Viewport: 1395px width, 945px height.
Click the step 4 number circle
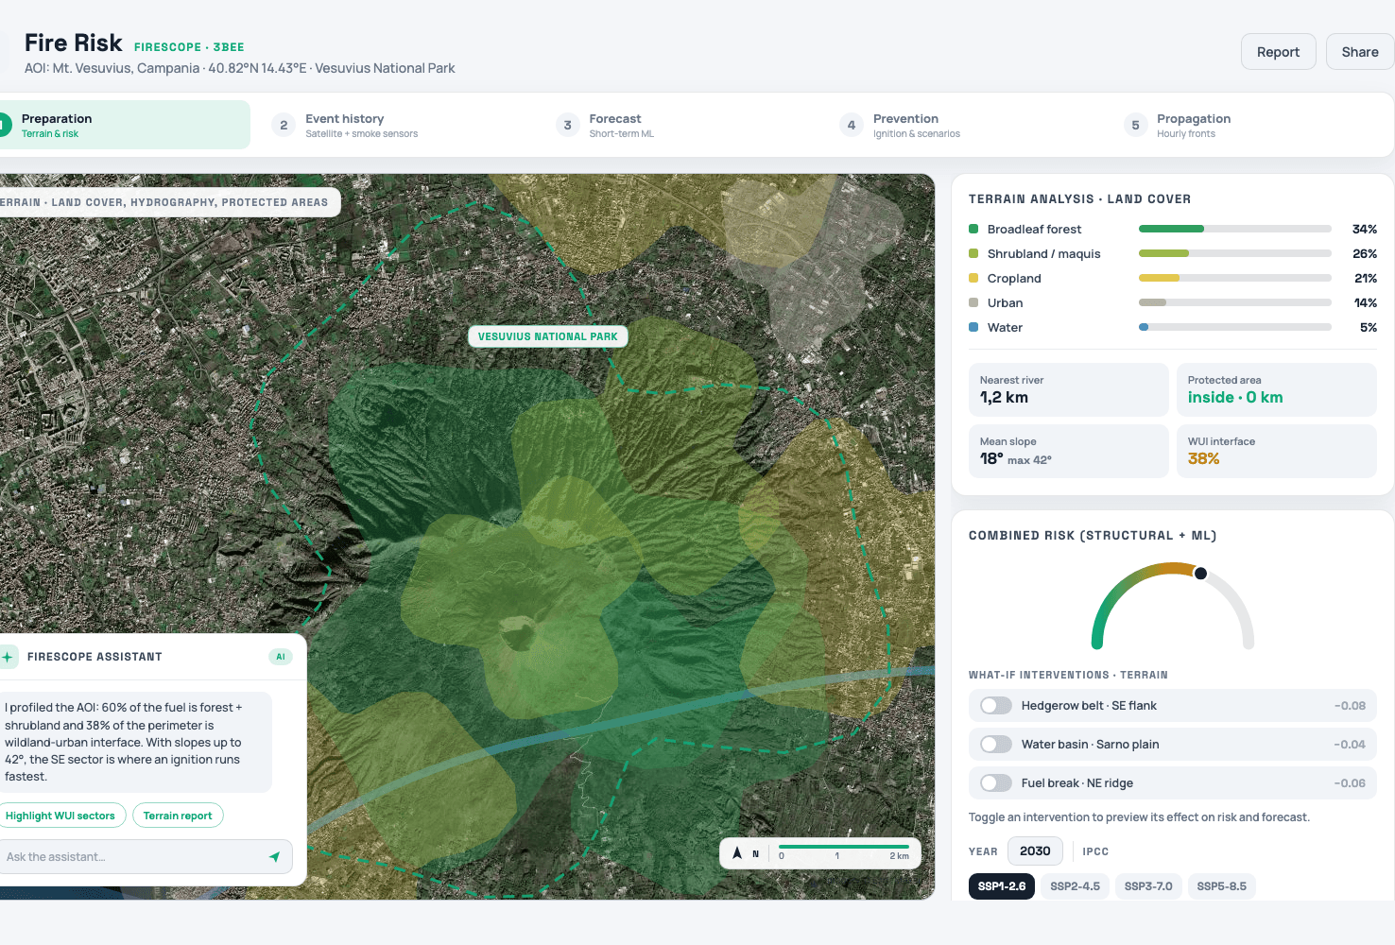pos(852,125)
